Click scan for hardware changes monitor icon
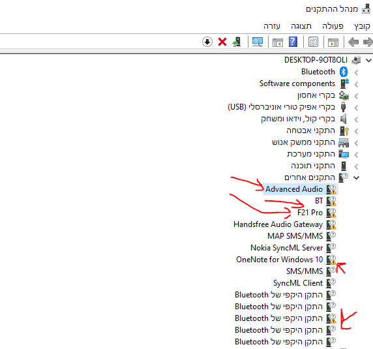This screenshot has width=373, height=349. (x=258, y=42)
